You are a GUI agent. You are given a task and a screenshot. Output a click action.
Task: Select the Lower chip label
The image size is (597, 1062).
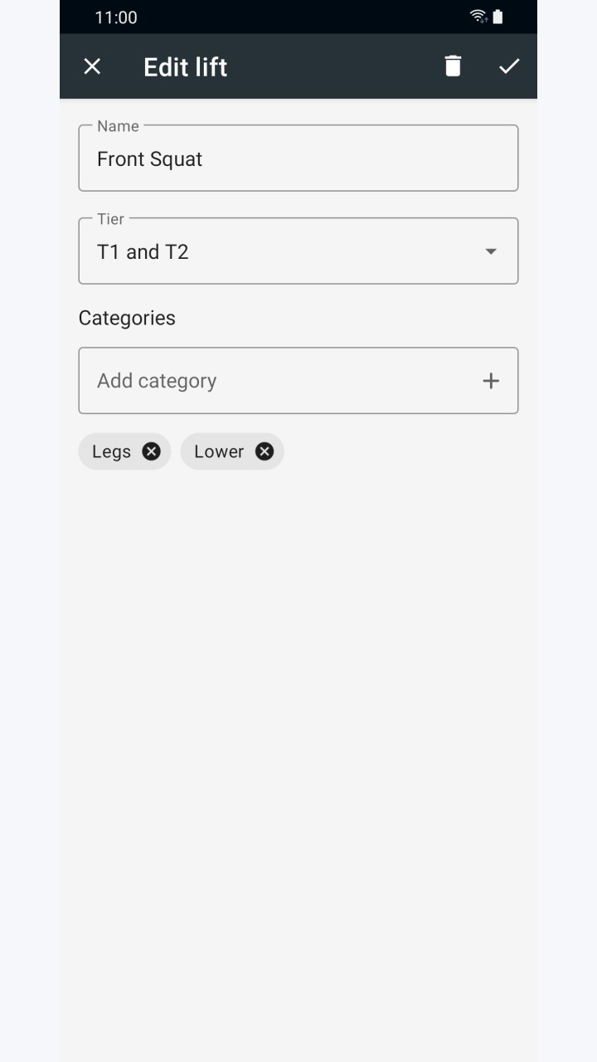pos(219,451)
